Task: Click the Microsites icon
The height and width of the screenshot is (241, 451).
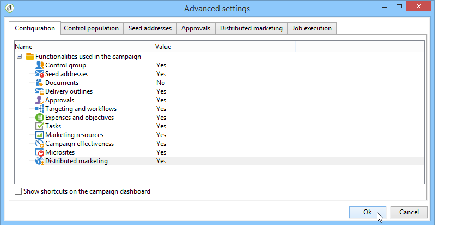Action: point(39,152)
